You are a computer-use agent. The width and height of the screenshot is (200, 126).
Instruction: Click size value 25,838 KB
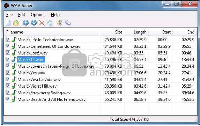point(113,40)
